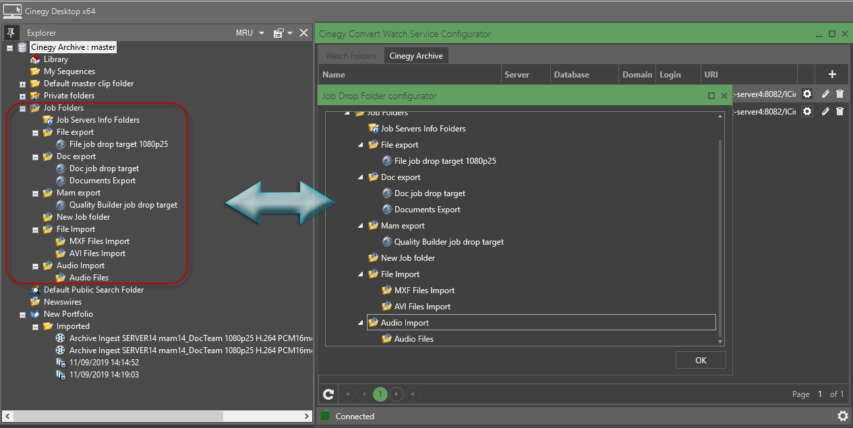Select Newswires icon in Explorer
The width and height of the screenshot is (853, 428).
(x=35, y=302)
